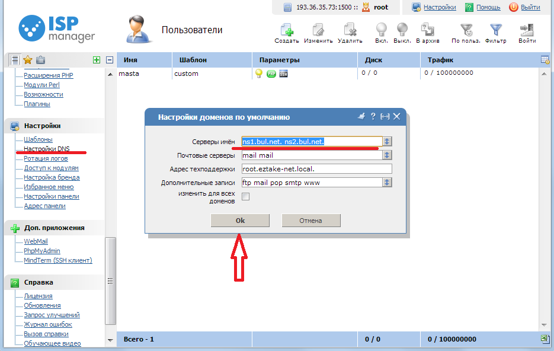Tick the изменить для всех доменов checkbox

(x=246, y=197)
